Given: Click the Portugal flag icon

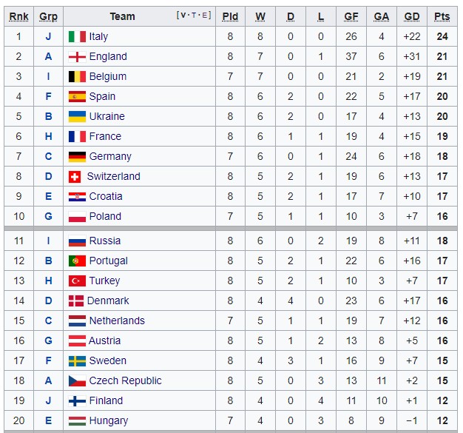Looking at the screenshot, I should (77, 261).
